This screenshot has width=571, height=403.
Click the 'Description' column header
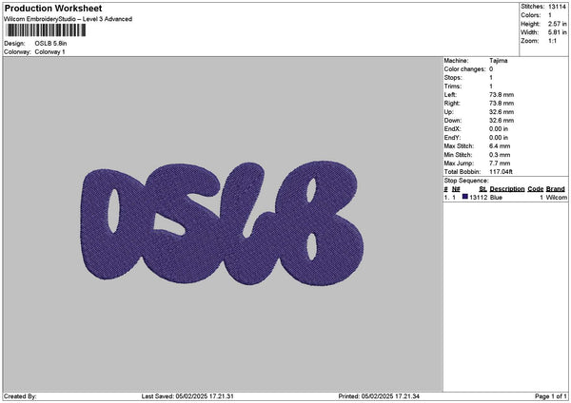(507, 189)
